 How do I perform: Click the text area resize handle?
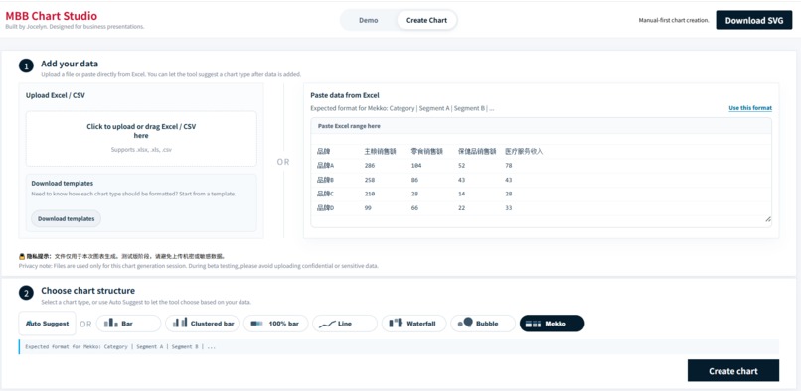[x=768, y=219]
